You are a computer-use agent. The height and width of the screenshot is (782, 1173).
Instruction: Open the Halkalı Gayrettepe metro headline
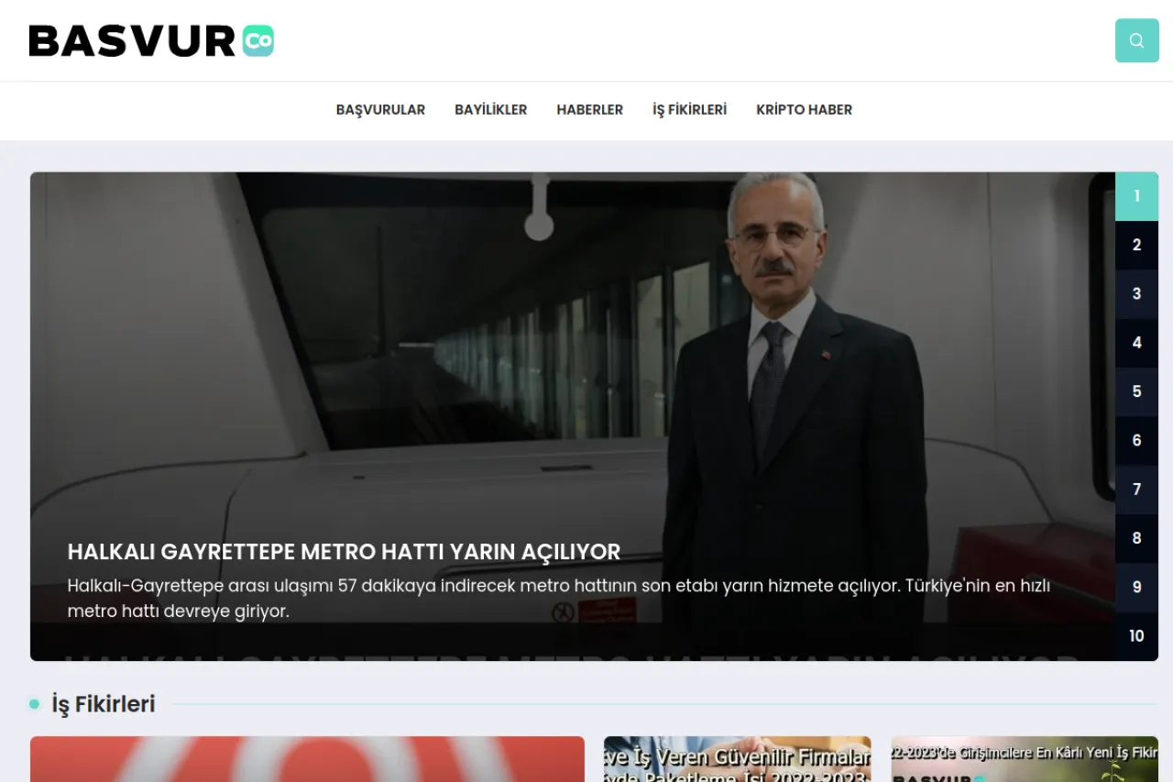344,552
